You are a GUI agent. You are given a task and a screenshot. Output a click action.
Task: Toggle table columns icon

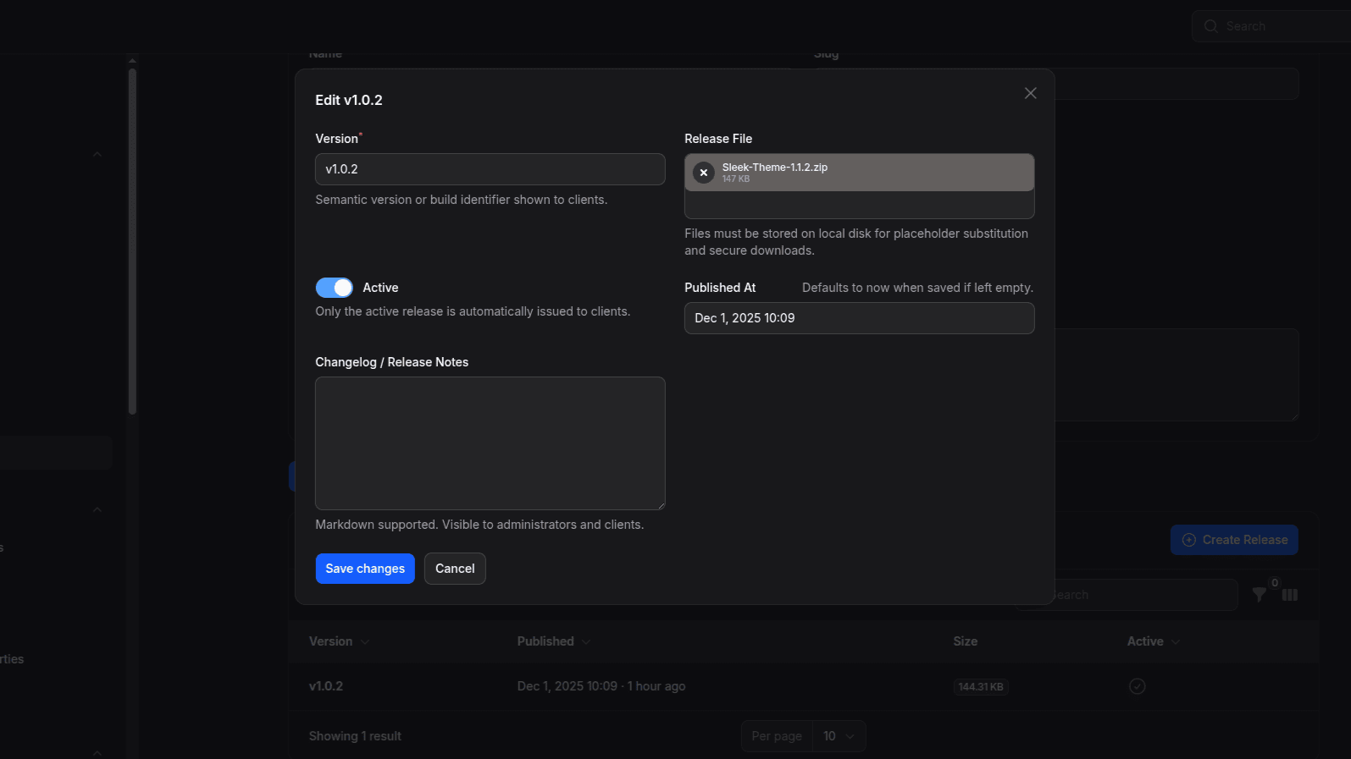[1290, 595]
